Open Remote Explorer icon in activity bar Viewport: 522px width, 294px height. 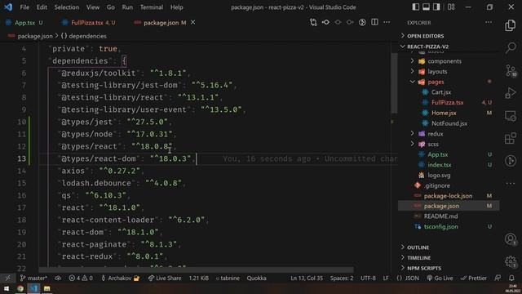[511, 116]
